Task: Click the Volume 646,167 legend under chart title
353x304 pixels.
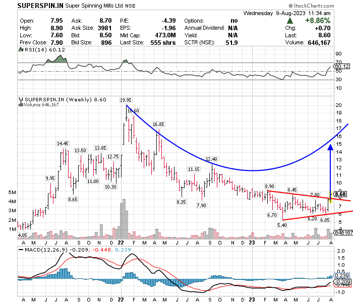Action: [x=41, y=105]
